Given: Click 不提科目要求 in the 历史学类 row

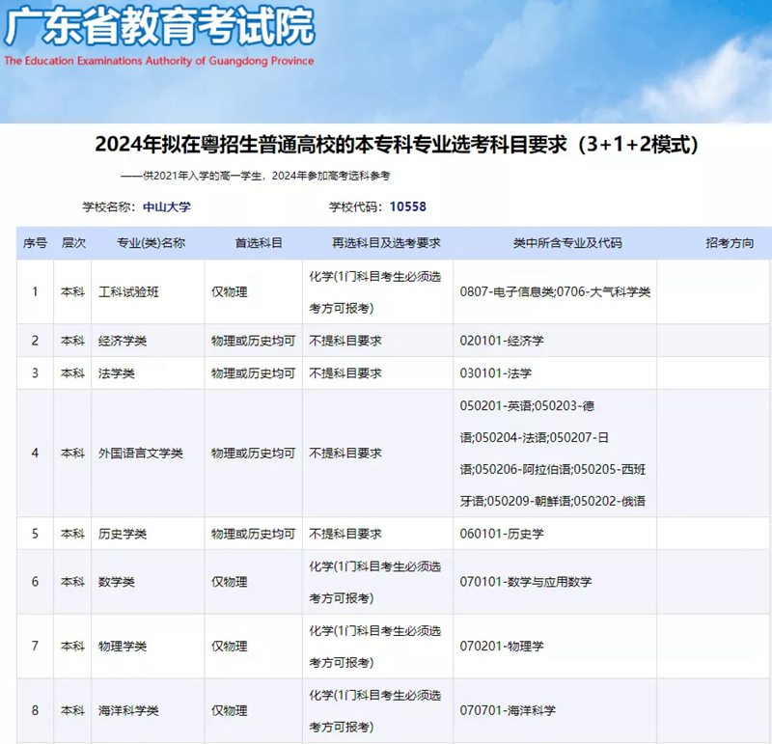Looking at the screenshot, I should click(345, 534).
